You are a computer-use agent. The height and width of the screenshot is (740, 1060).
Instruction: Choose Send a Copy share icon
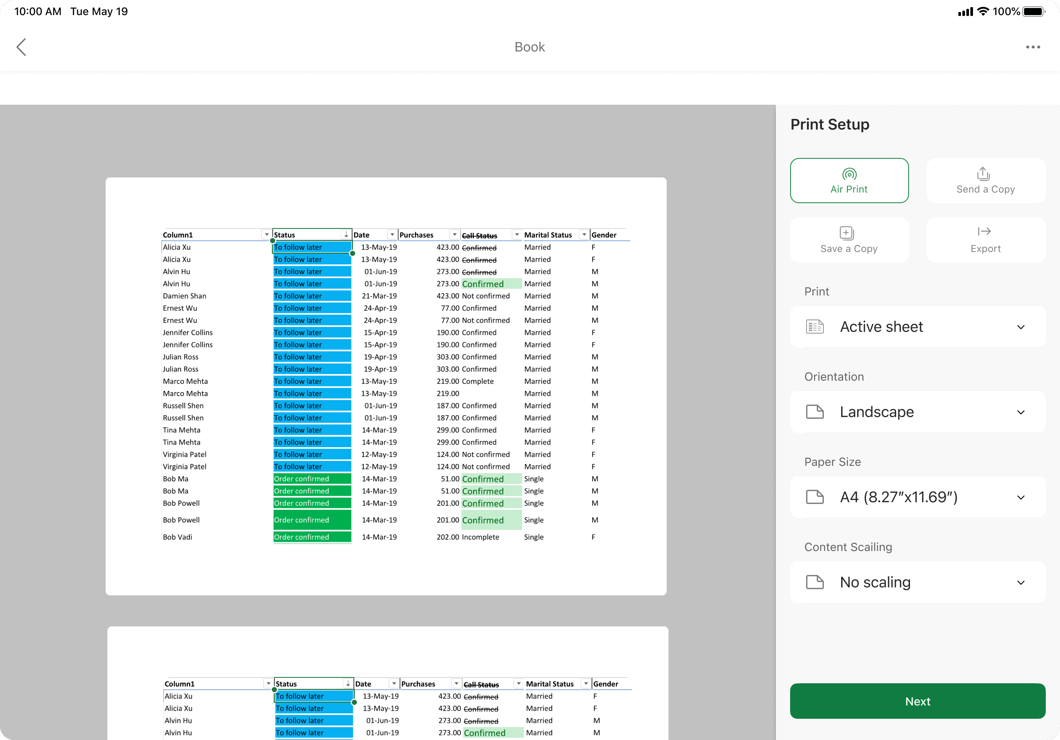pos(983,173)
